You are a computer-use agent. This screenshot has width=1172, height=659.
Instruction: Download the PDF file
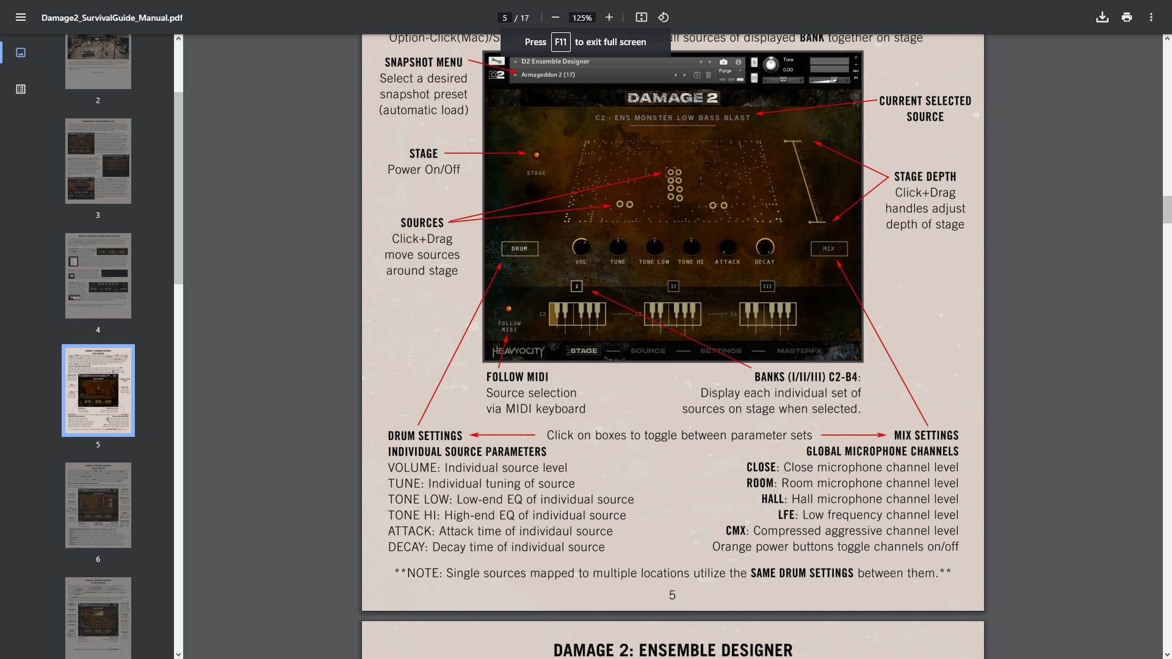[x=1102, y=17]
